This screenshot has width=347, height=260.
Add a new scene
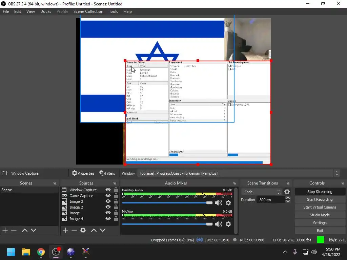tap(5, 230)
